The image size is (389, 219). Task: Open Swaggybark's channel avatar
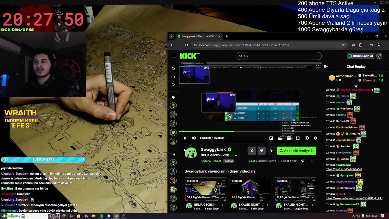(191, 153)
